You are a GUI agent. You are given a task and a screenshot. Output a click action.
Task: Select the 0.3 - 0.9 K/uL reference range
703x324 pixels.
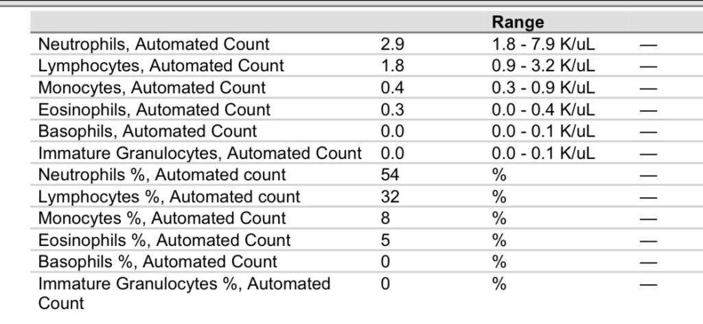click(x=543, y=88)
